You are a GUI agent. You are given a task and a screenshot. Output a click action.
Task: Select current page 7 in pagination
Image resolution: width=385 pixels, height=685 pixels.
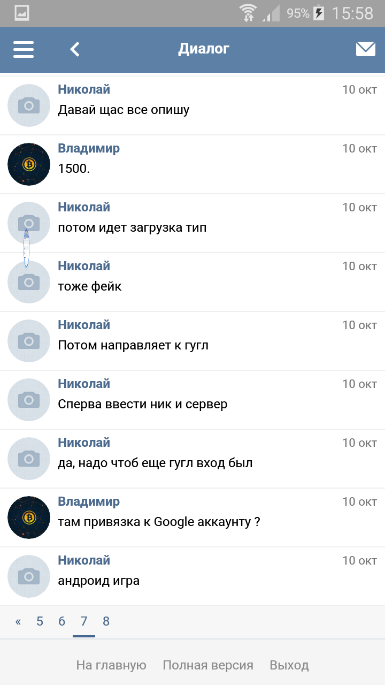(x=84, y=621)
